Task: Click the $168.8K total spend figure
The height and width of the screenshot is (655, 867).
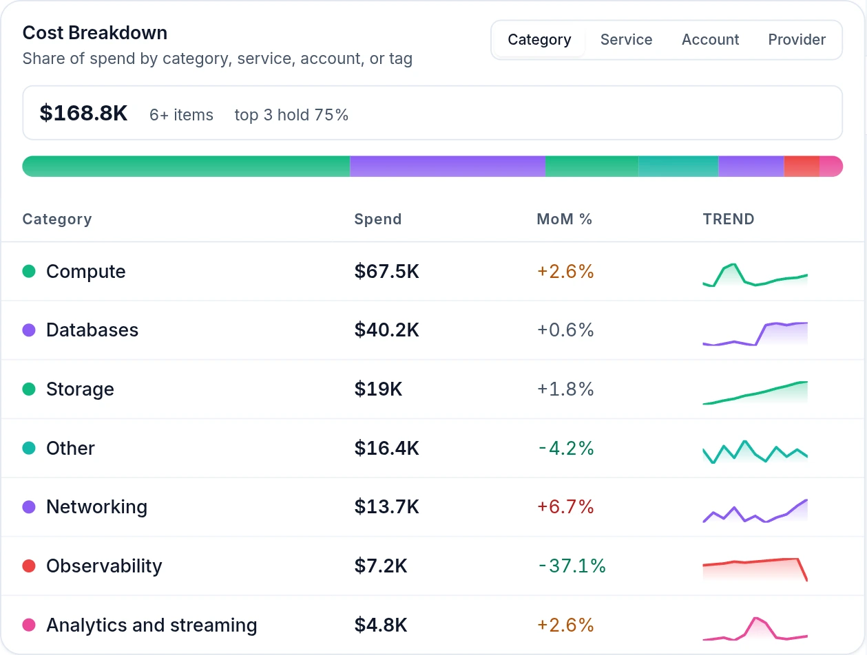Action: (x=83, y=114)
